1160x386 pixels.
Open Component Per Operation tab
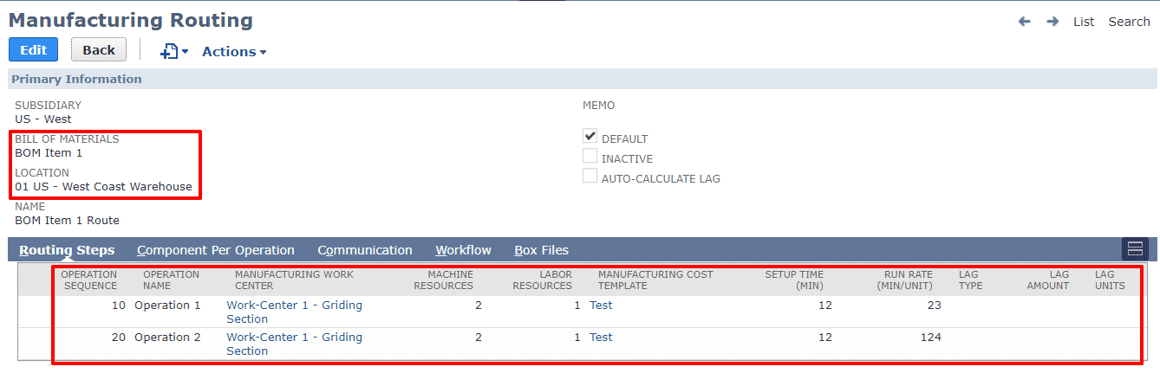pyautogui.click(x=216, y=250)
